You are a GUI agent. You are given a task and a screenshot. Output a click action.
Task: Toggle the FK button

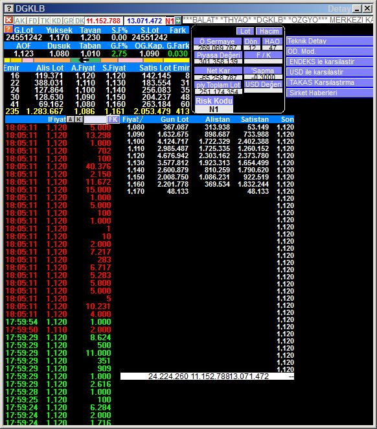point(113,119)
